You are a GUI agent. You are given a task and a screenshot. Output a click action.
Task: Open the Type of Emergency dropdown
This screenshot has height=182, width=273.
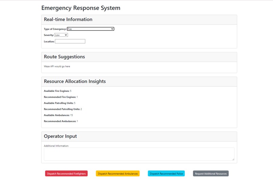(x=90, y=29)
